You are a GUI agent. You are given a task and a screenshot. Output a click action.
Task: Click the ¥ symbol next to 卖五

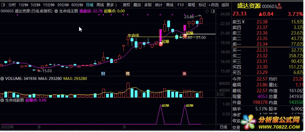243,22
